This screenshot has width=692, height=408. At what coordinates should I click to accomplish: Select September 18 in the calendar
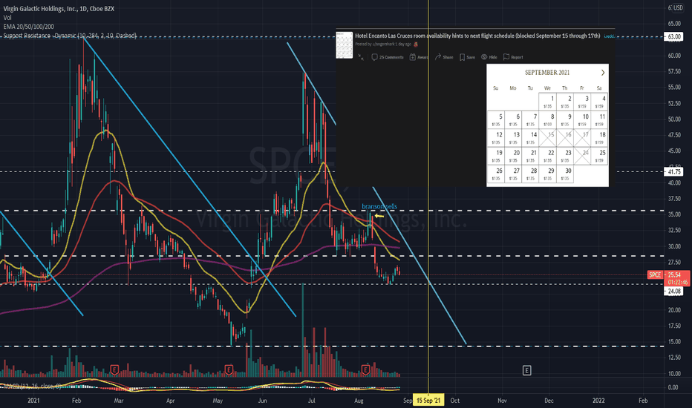(x=599, y=138)
